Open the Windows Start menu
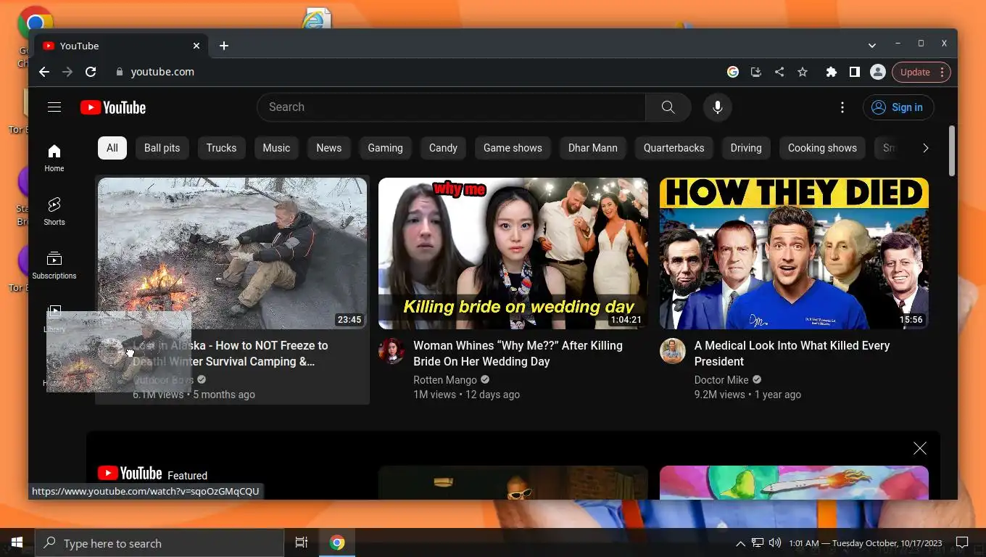This screenshot has height=557, width=986. (x=17, y=542)
